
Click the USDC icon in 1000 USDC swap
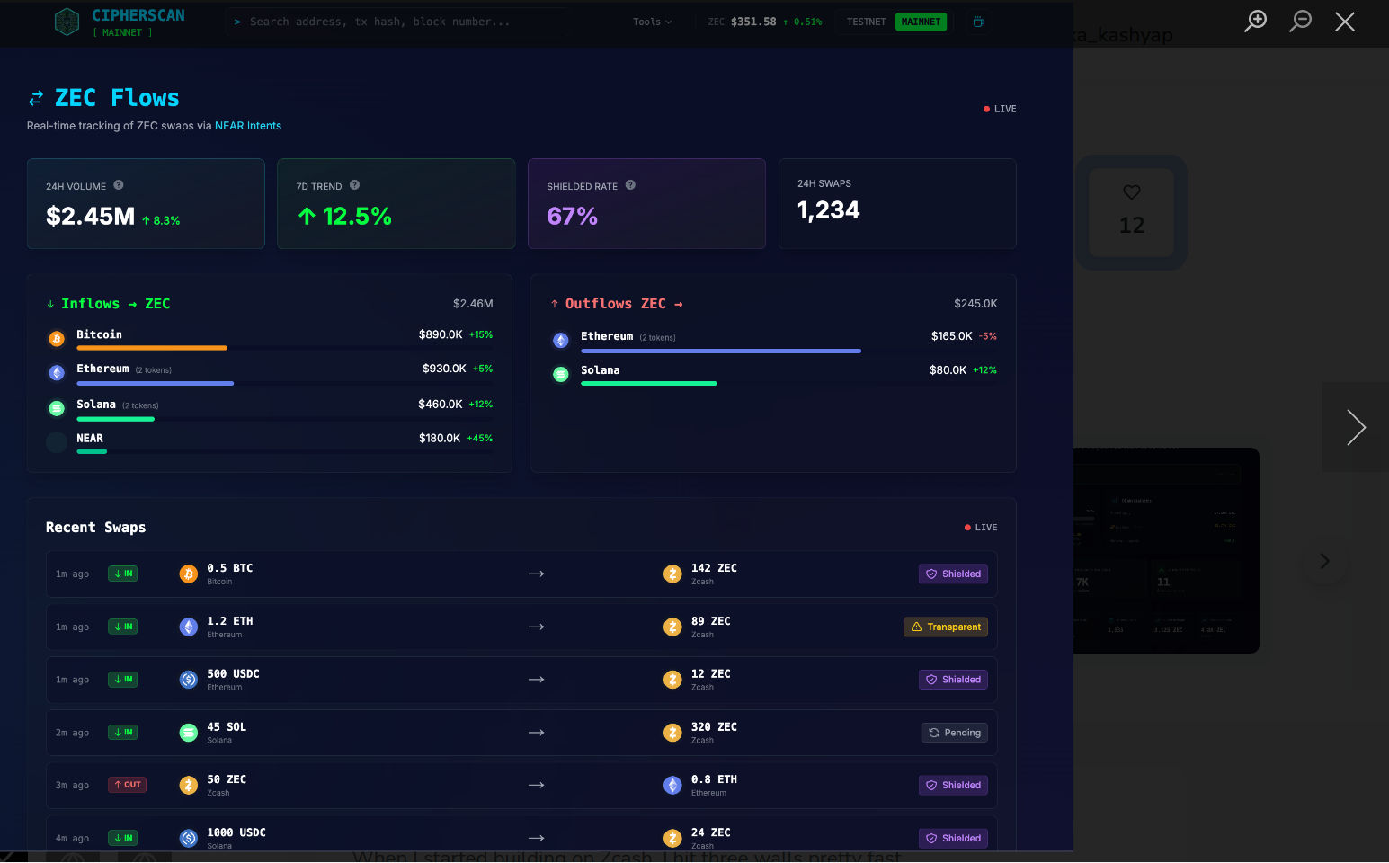click(189, 838)
